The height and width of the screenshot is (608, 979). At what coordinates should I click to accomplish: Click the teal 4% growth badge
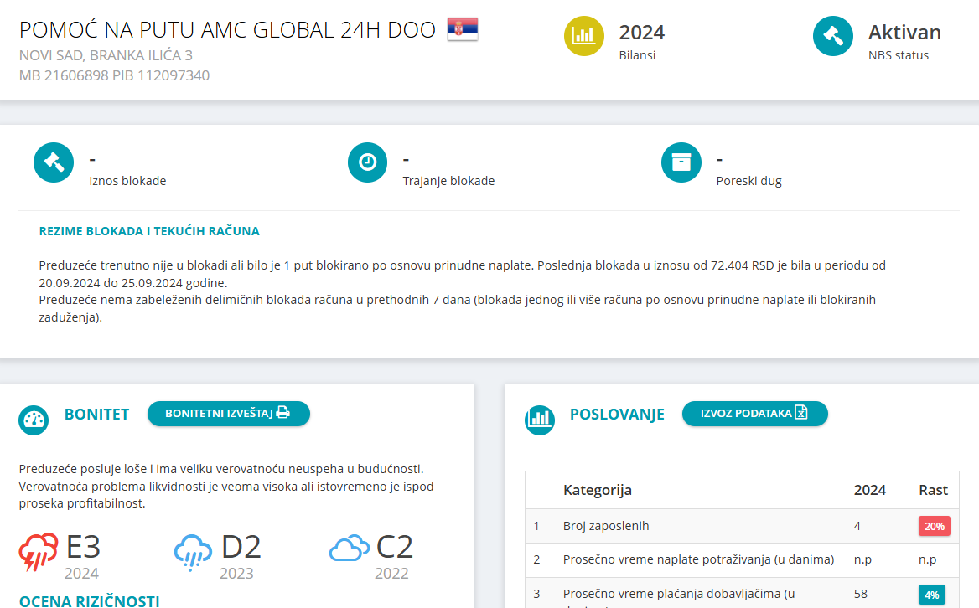(x=931, y=595)
